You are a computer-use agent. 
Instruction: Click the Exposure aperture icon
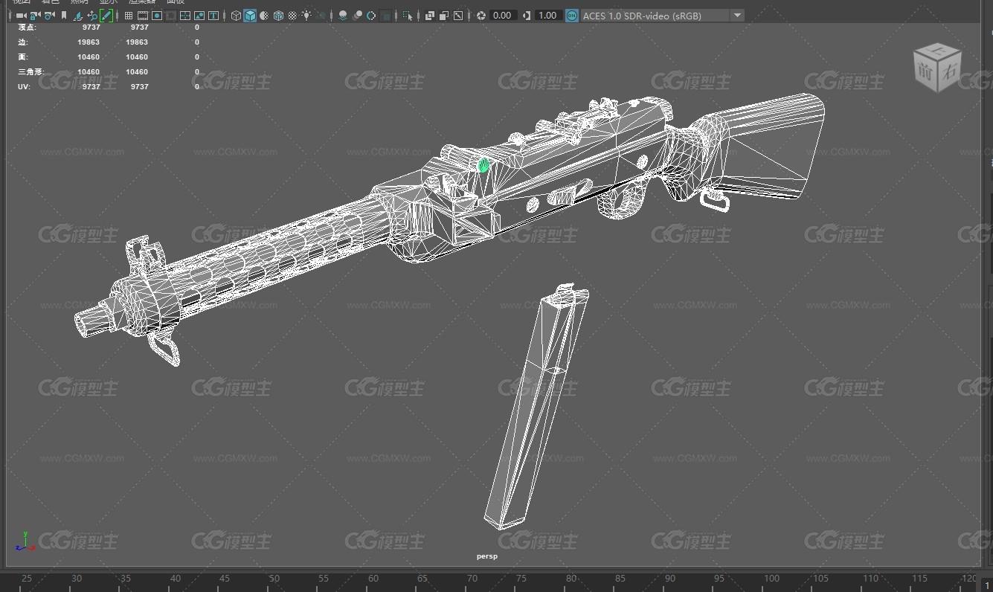point(481,15)
